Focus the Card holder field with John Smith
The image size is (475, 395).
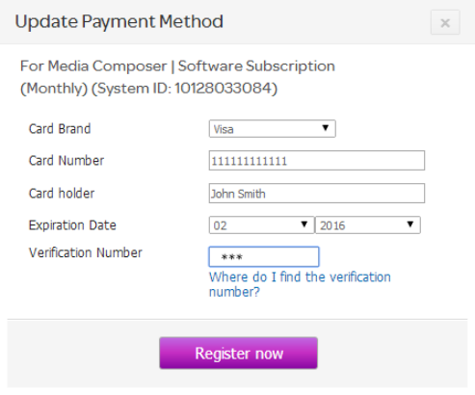[x=317, y=194]
